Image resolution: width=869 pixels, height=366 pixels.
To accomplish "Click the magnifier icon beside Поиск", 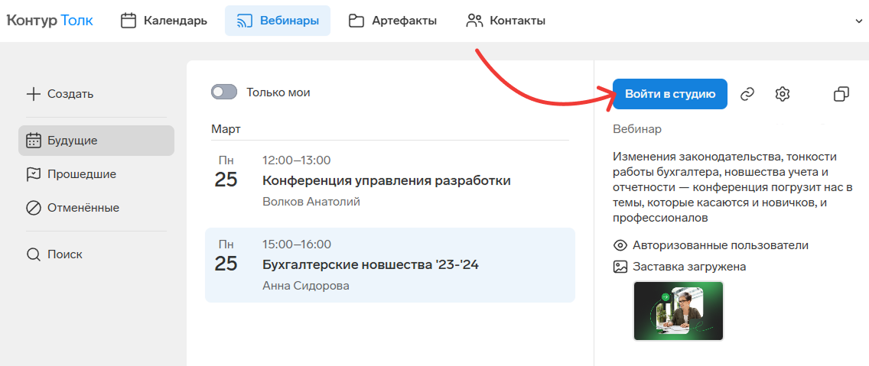I will pos(34,254).
